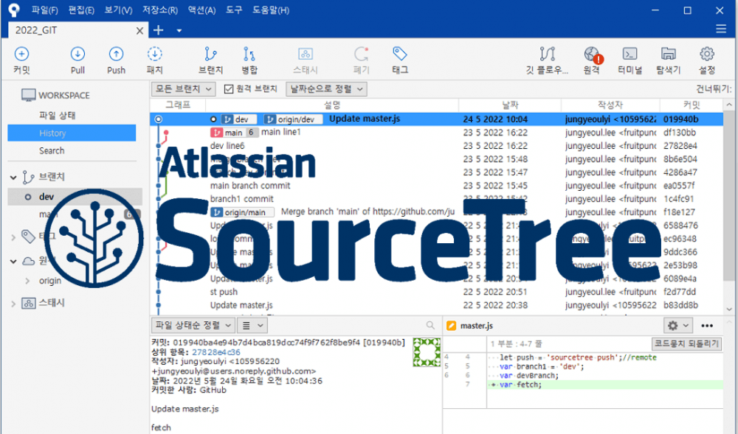Select History in the sidebar
Image resolution: width=738 pixels, height=434 pixels.
click(x=72, y=133)
